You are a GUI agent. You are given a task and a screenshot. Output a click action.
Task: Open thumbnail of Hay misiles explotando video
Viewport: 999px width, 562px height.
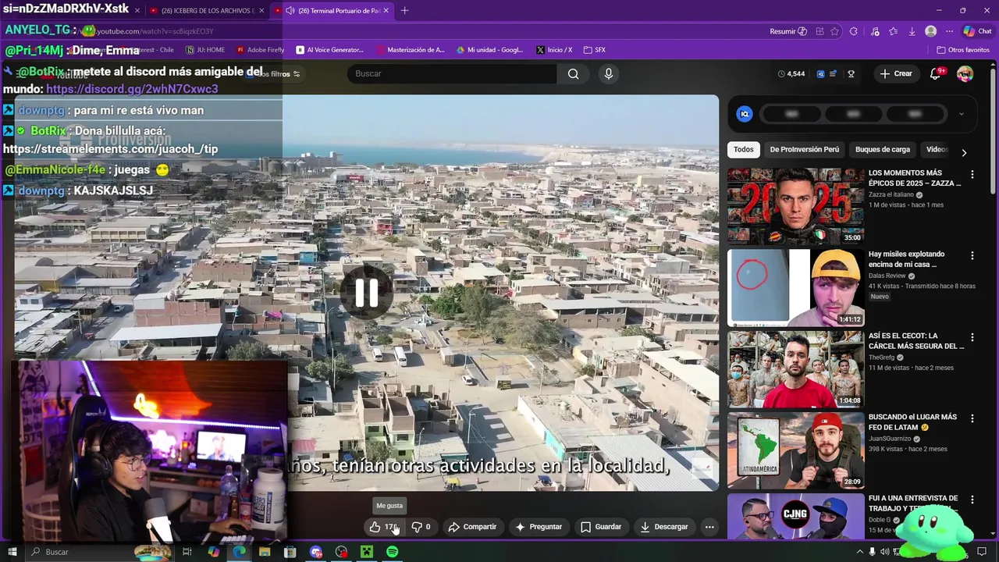tap(796, 287)
